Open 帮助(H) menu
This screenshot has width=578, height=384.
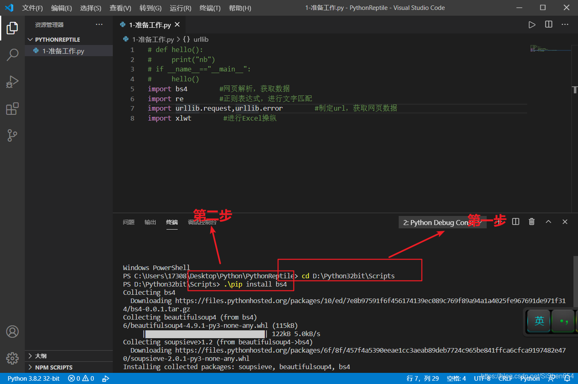(x=240, y=8)
